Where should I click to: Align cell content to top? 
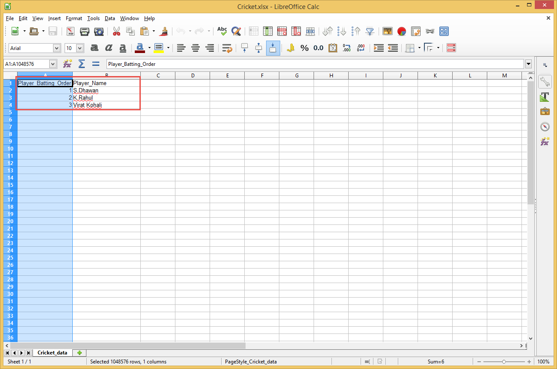(x=245, y=48)
